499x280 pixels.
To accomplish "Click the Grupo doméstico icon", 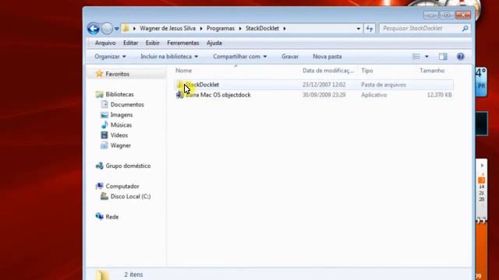I will tap(100, 166).
